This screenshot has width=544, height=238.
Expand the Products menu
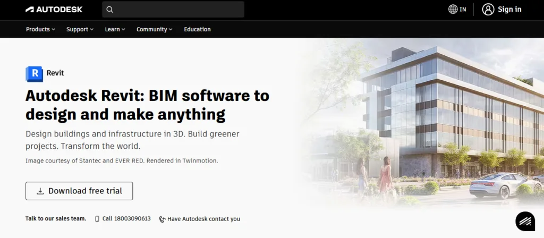point(40,30)
